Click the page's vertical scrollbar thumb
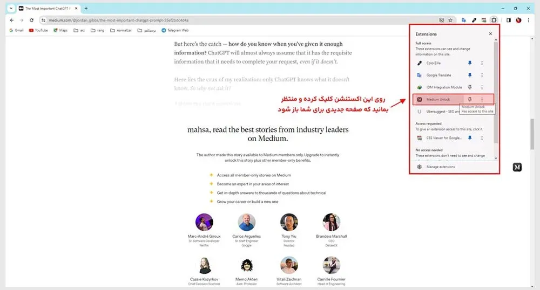This screenshot has width=540, height=290. [x=532, y=134]
